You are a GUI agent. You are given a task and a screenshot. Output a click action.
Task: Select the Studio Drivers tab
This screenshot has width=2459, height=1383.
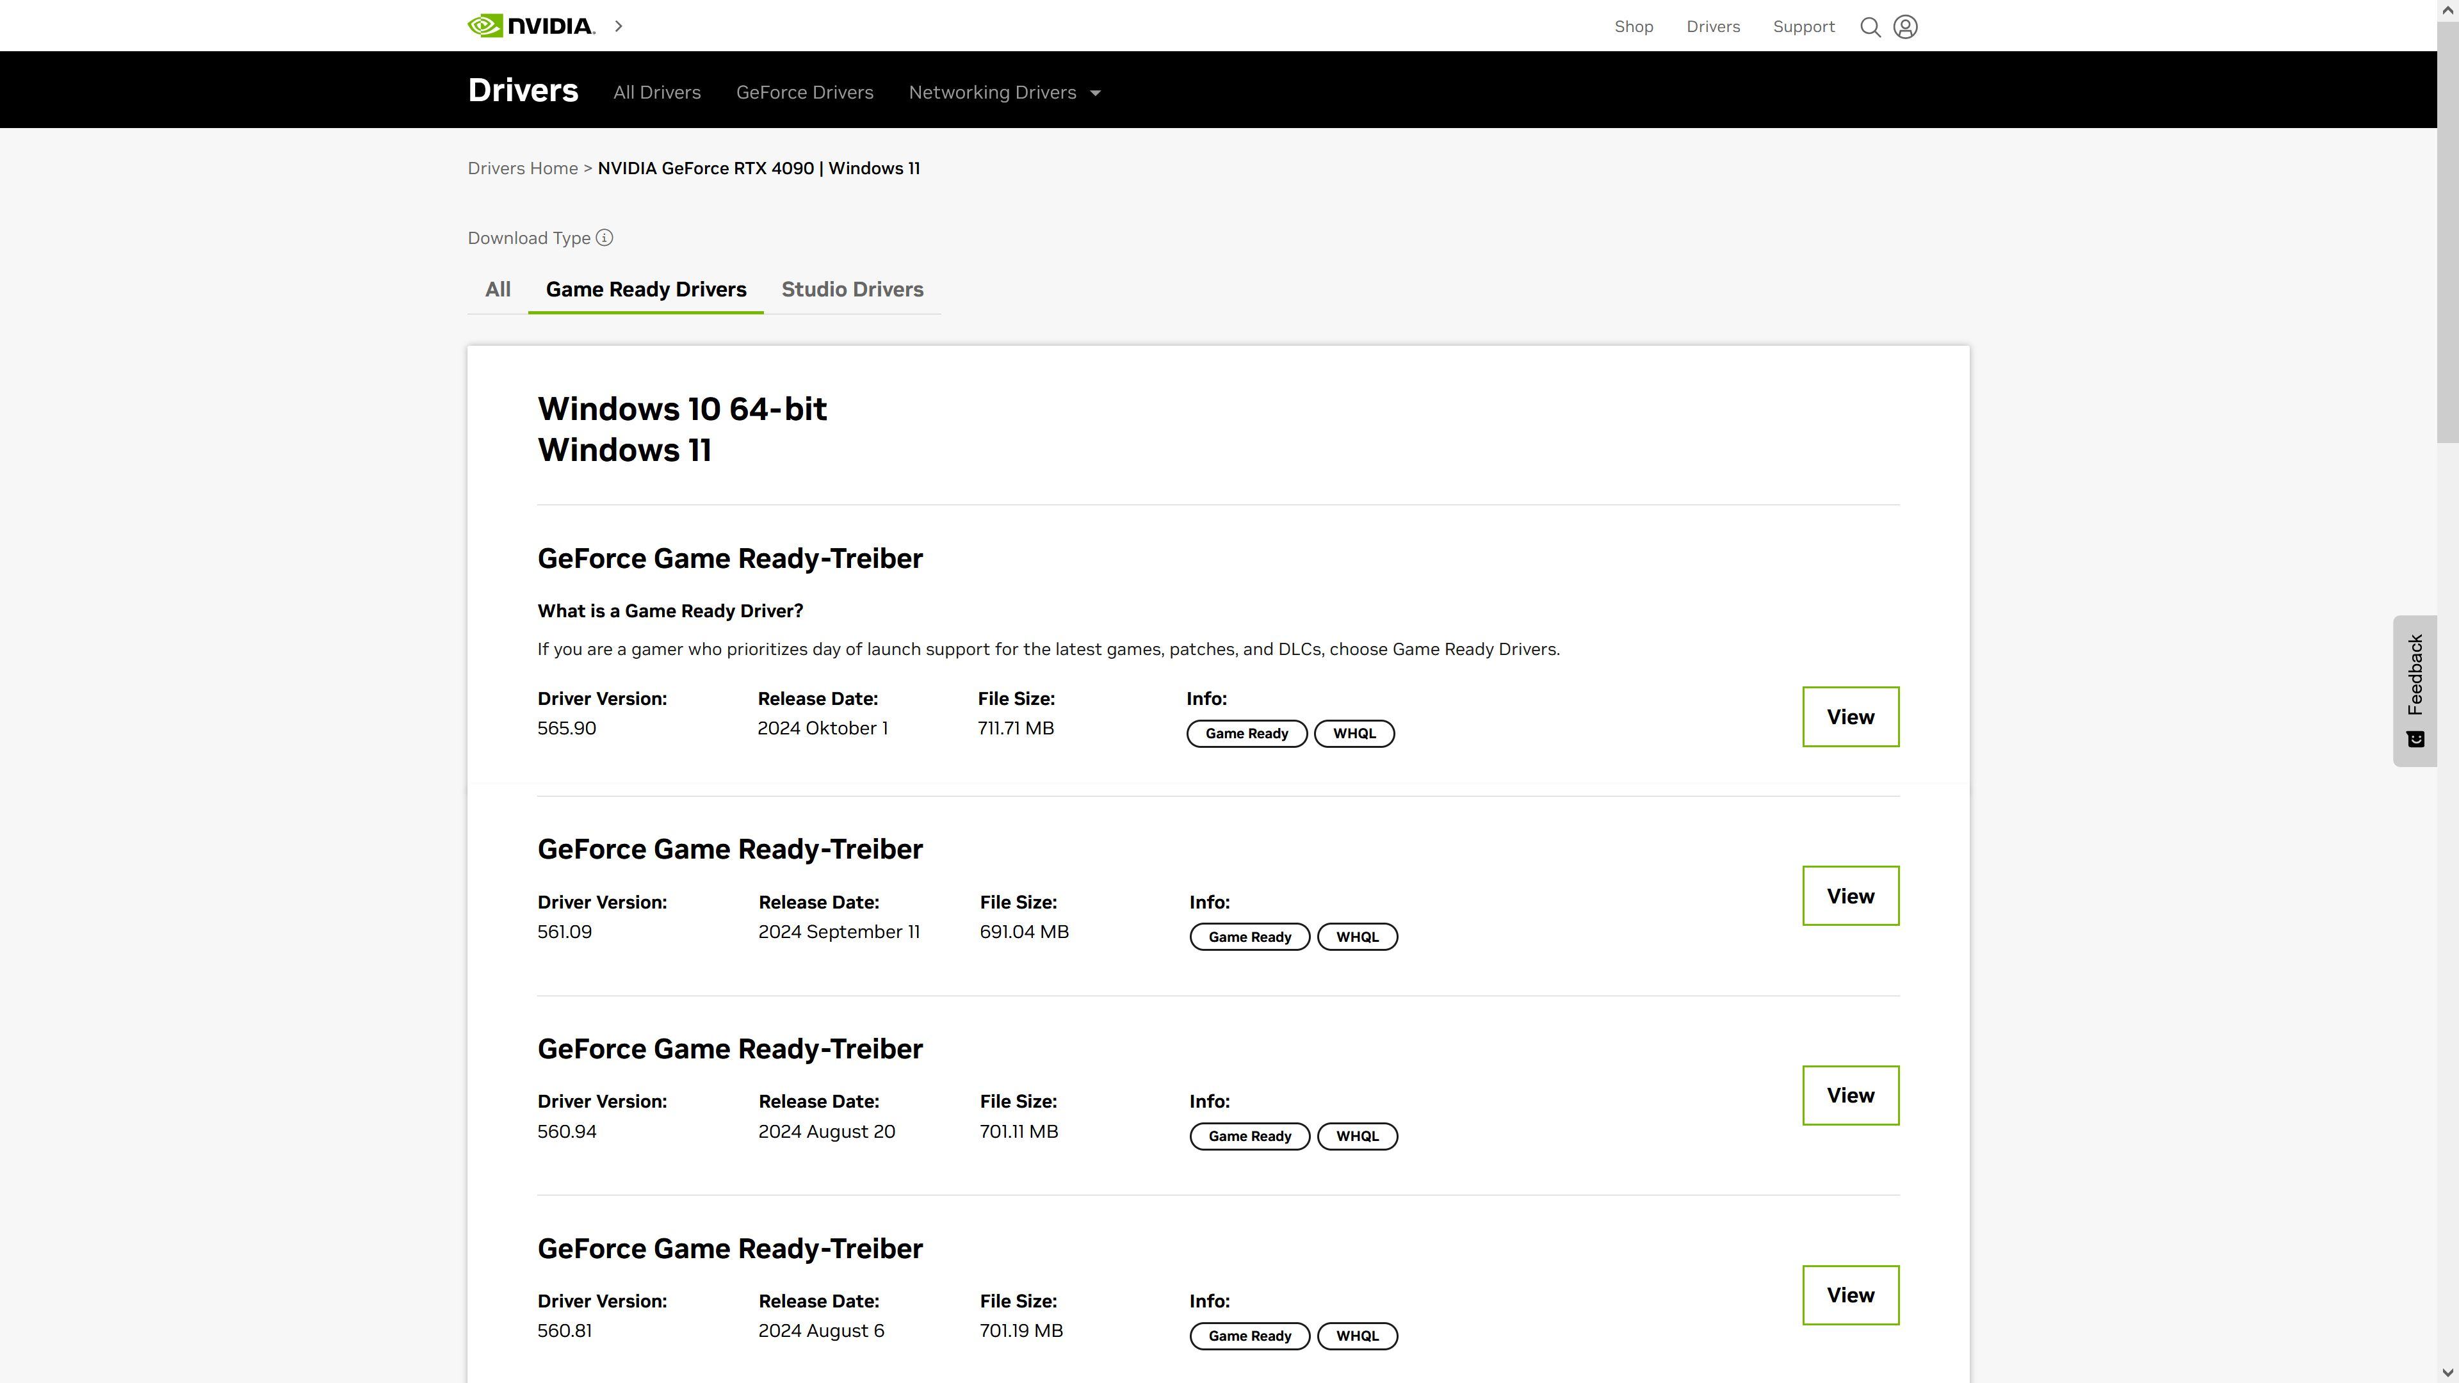[852, 289]
